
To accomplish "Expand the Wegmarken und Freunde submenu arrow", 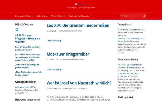I will click(90, 16).
